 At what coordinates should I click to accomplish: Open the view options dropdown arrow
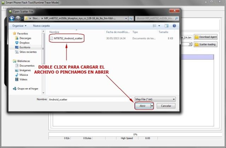159,26
